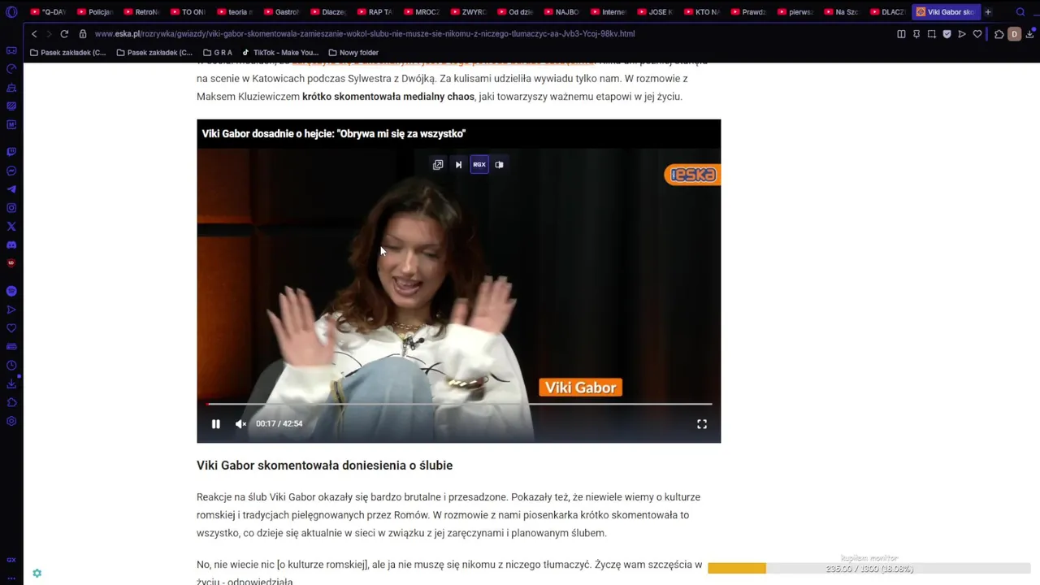The width and height of the screenshot is (1040, 585).
Task: Open Extensions cube icon in sidebar
Action: [11, 403]
